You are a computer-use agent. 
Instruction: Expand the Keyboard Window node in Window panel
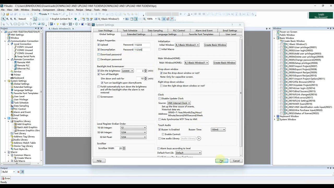(275, 116)
